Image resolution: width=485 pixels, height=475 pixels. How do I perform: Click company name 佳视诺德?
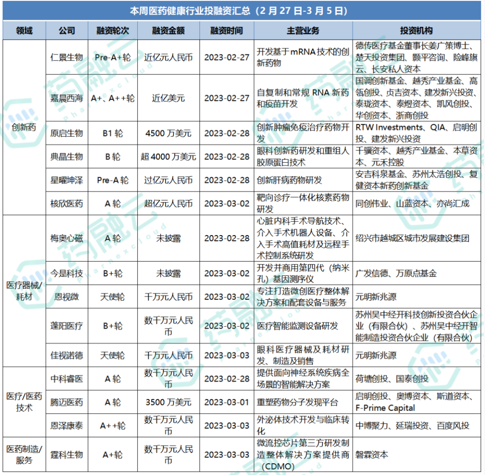[67, 355]
